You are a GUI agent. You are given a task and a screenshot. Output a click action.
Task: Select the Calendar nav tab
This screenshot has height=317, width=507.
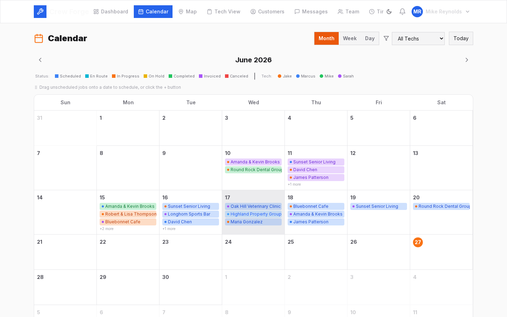153,12
